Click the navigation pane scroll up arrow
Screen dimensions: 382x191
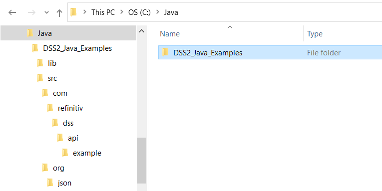coord(141,31)
